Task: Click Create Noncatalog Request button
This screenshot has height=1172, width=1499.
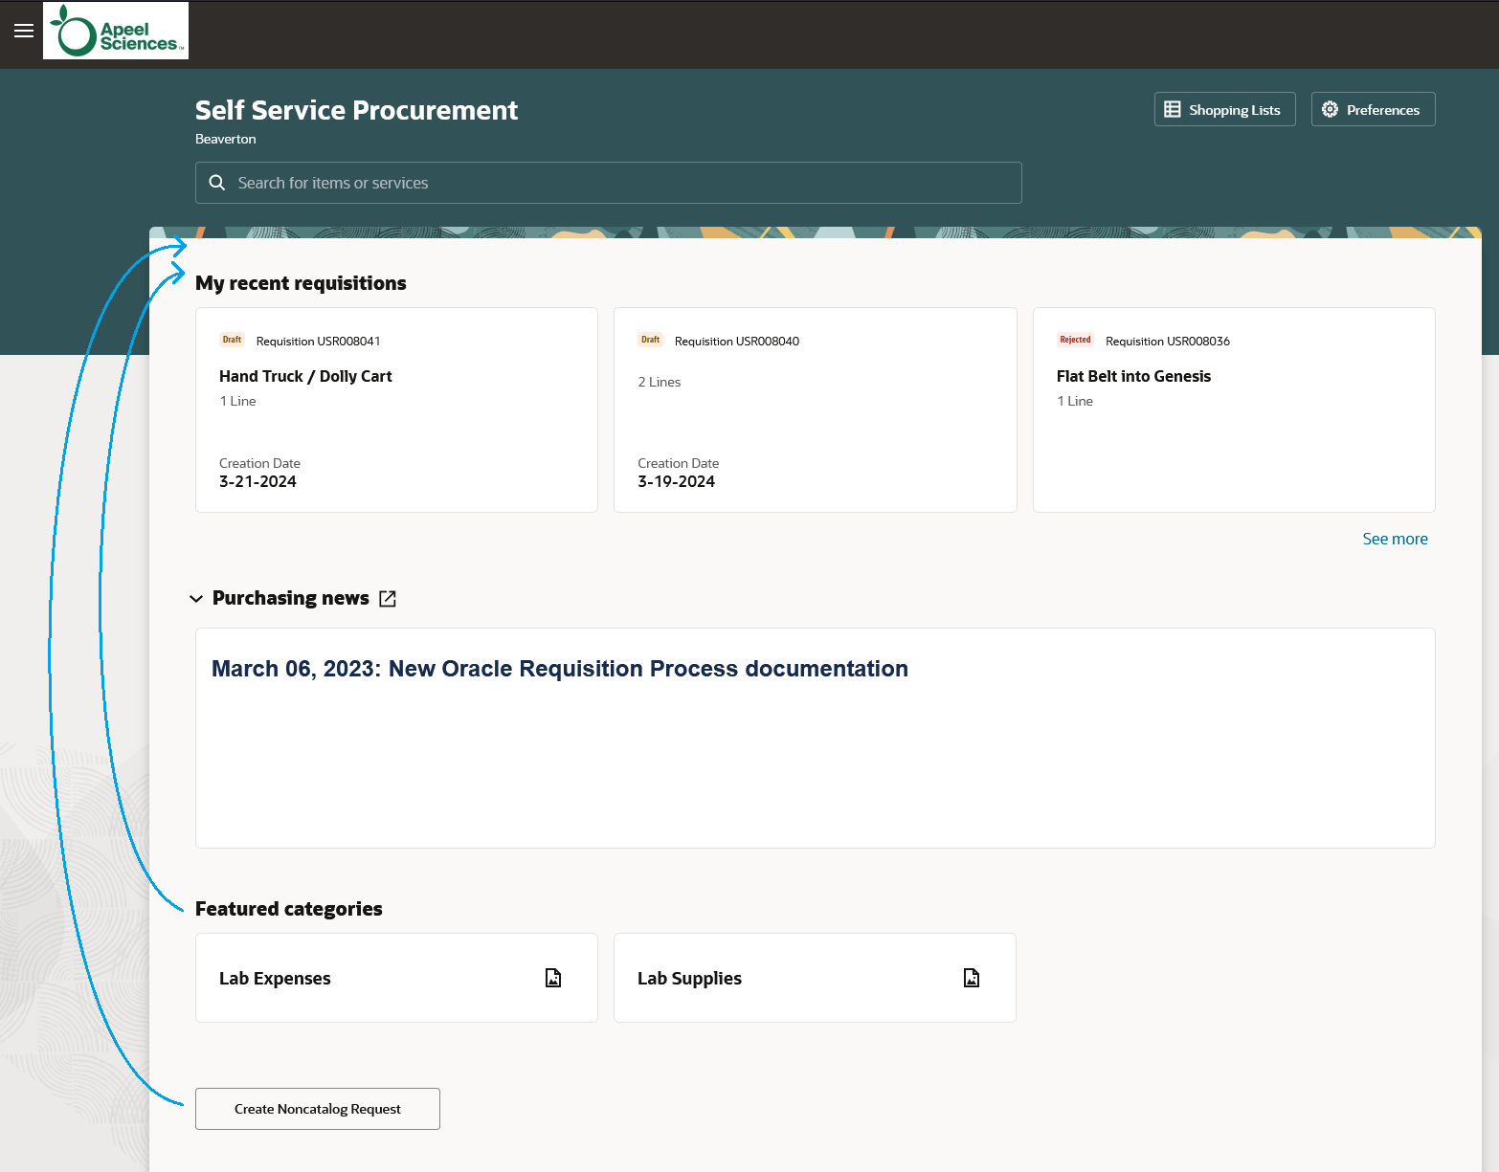Action: coord(318,1109)
